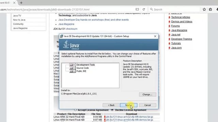Toggle reader view icon in address bar
Image resolution: width=218 pixels, height=122 pixels.
(x=137, y=9)
